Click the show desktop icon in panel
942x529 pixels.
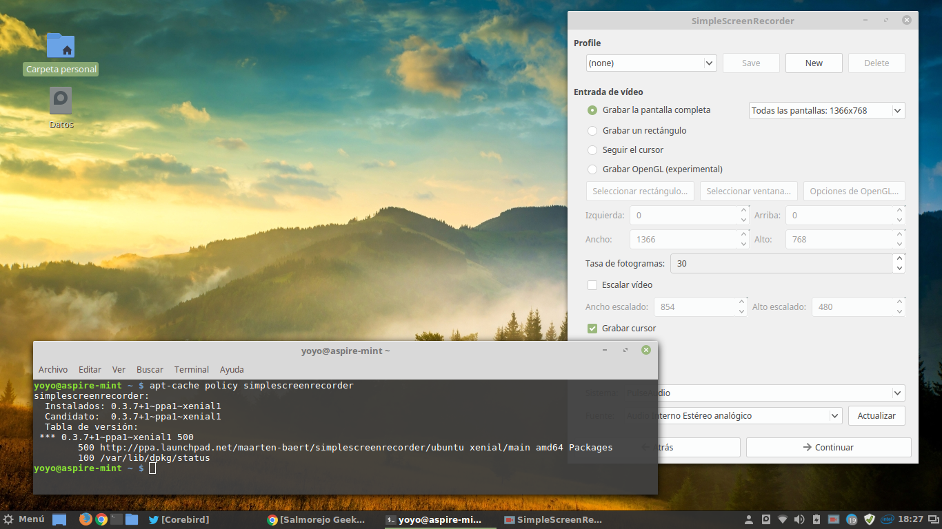click(x=59, y=519)
